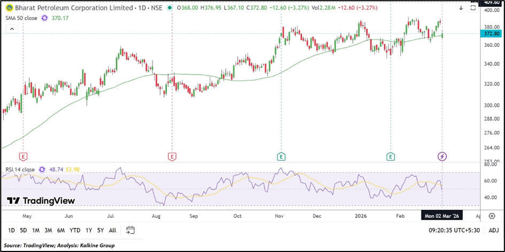The width and height of the screenshot is (505, 252).
Task: Select the YTD time range
Action: coord(74,230)
